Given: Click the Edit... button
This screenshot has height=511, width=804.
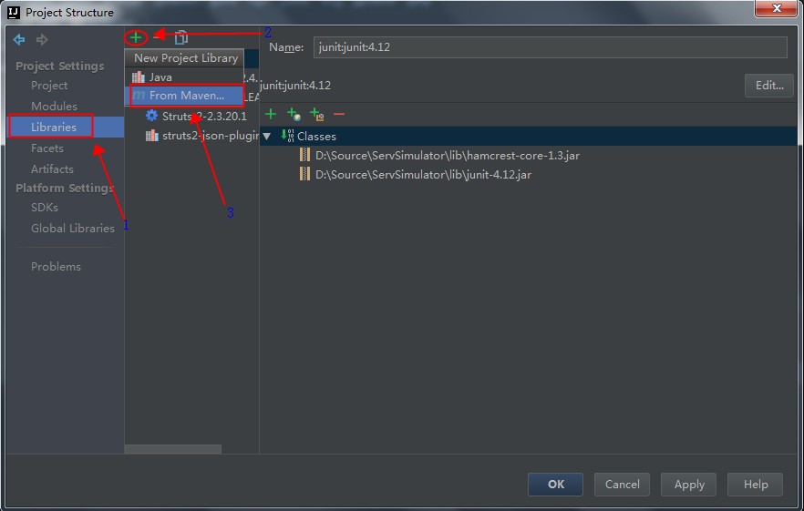Looking at the screenshot, I should pos(769,85).
